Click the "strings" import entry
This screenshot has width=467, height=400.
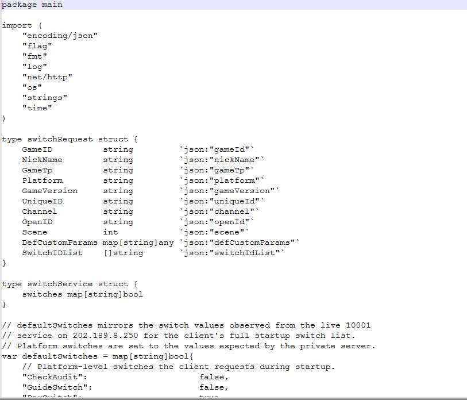(45, 98)
